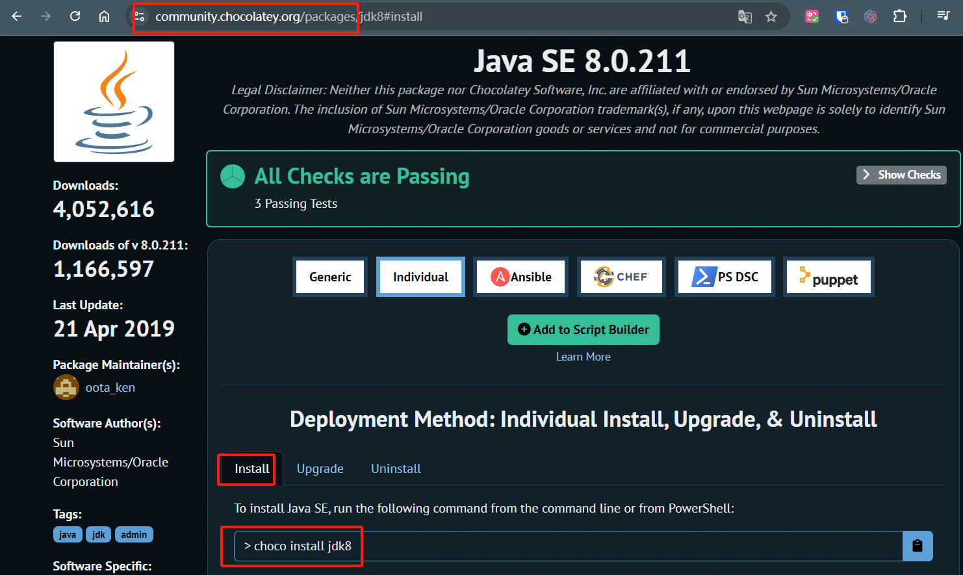Switch to the Uninstall tab

click(x=396, y=468)
